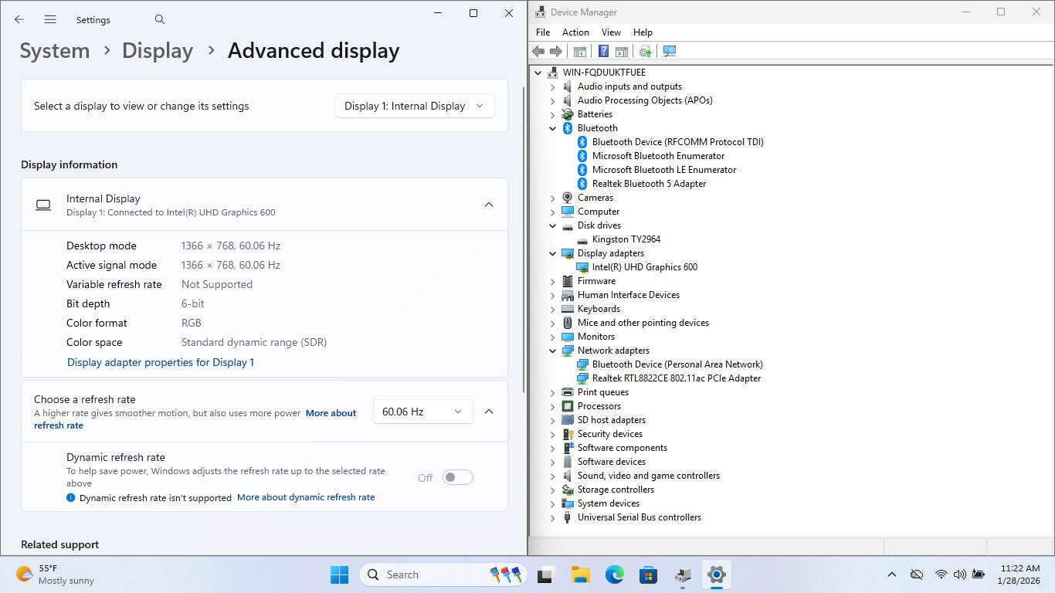1055x593 pixels.
Task: Go back using Settings back arrow
Action: tap(19, 19)
